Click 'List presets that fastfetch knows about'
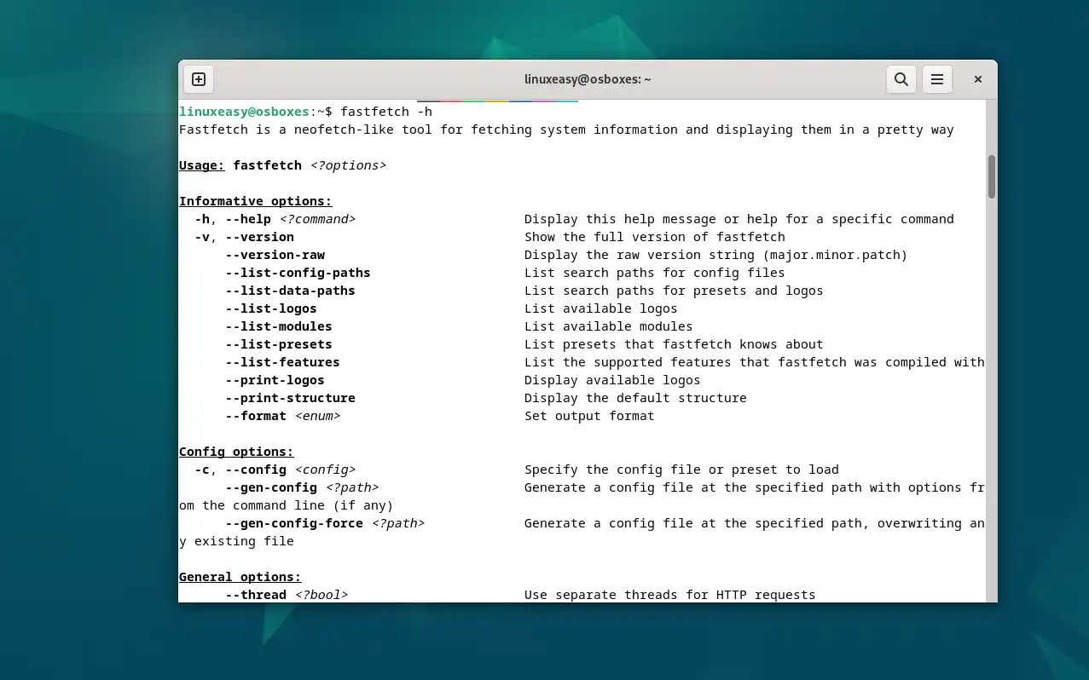1089x680 pixels. coord(674,344)
